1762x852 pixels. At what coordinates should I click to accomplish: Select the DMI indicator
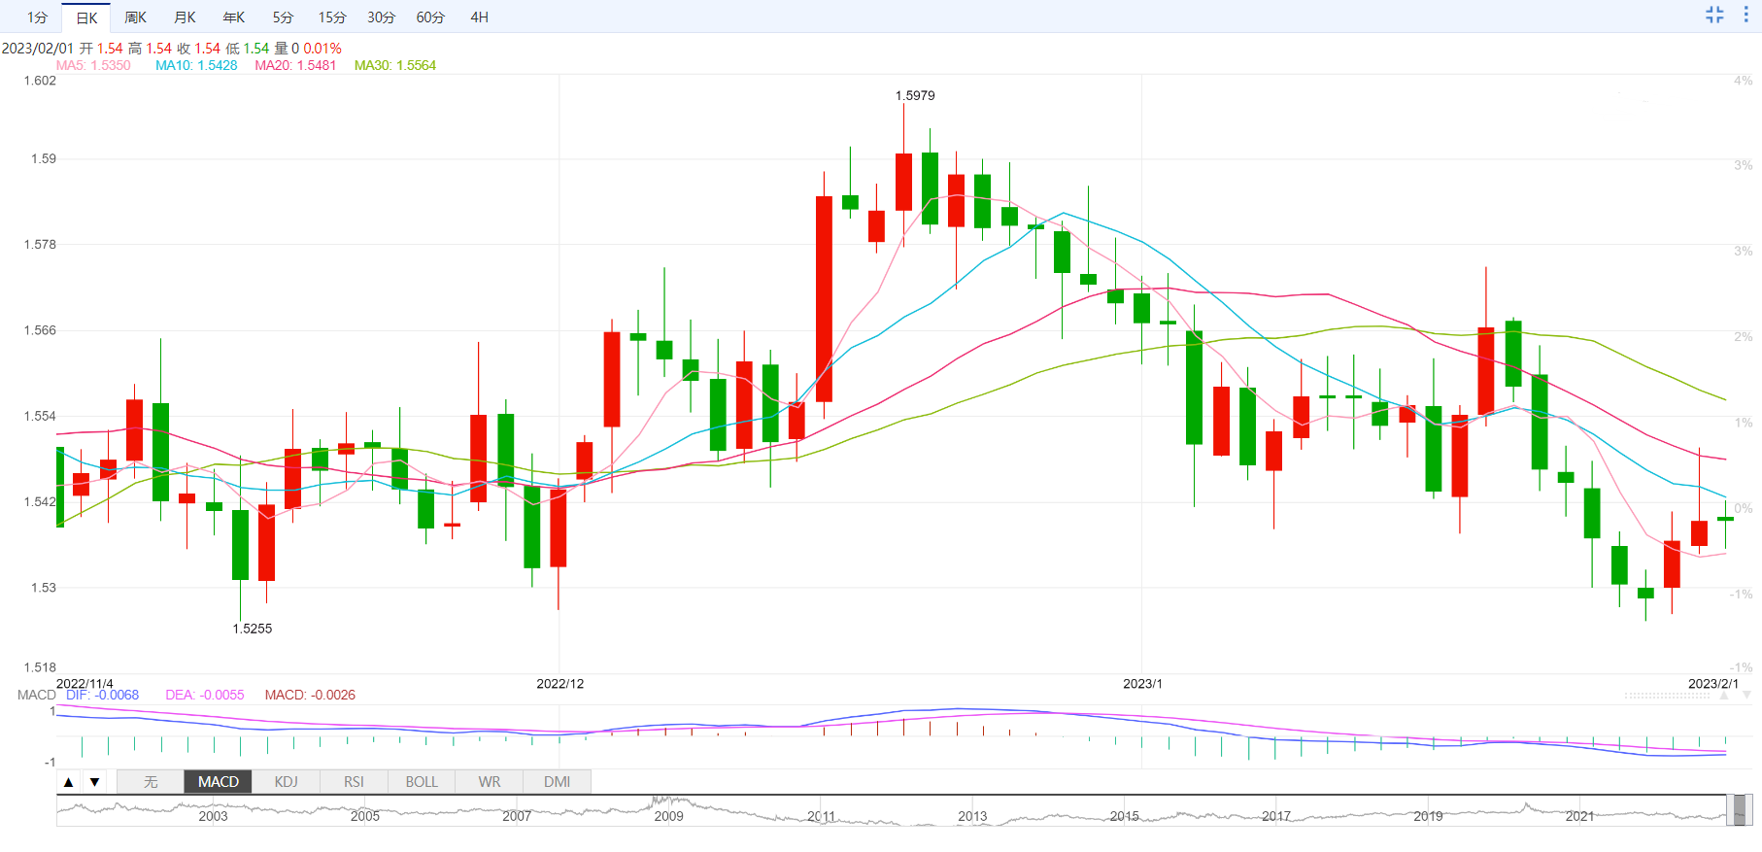click(x=558, y=782)
